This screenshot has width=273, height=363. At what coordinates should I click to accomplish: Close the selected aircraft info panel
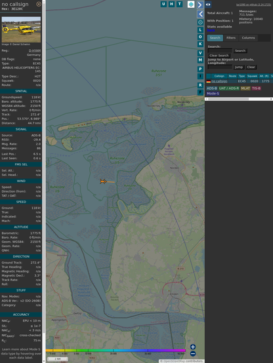[39, 4]
